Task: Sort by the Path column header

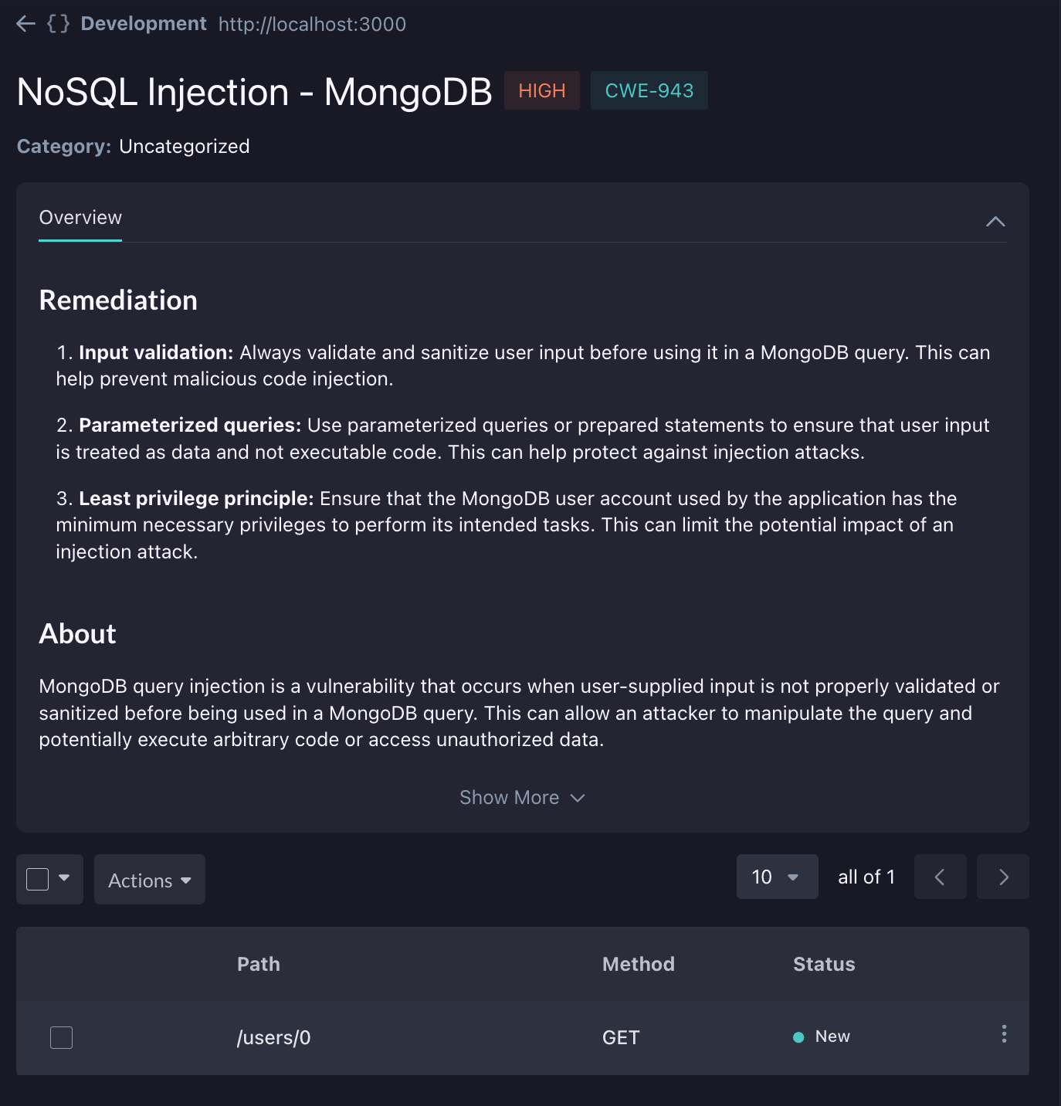Action: click(x=259, y=964)
